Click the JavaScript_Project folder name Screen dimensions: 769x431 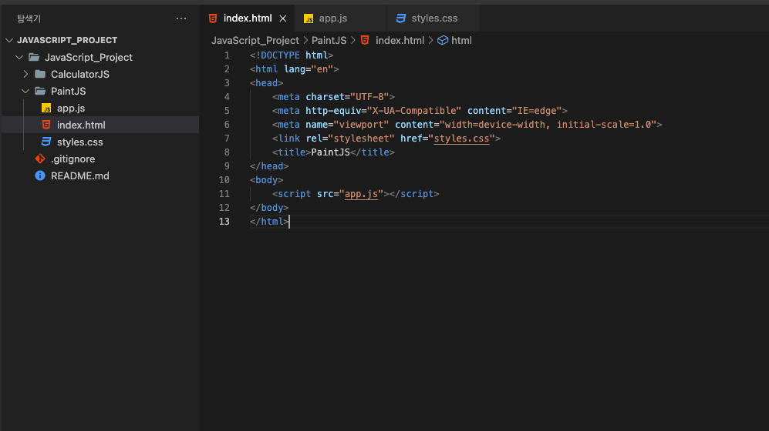[88, 57]
